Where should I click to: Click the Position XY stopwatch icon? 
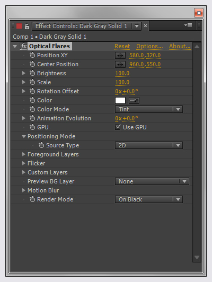[x=32, y=55]
